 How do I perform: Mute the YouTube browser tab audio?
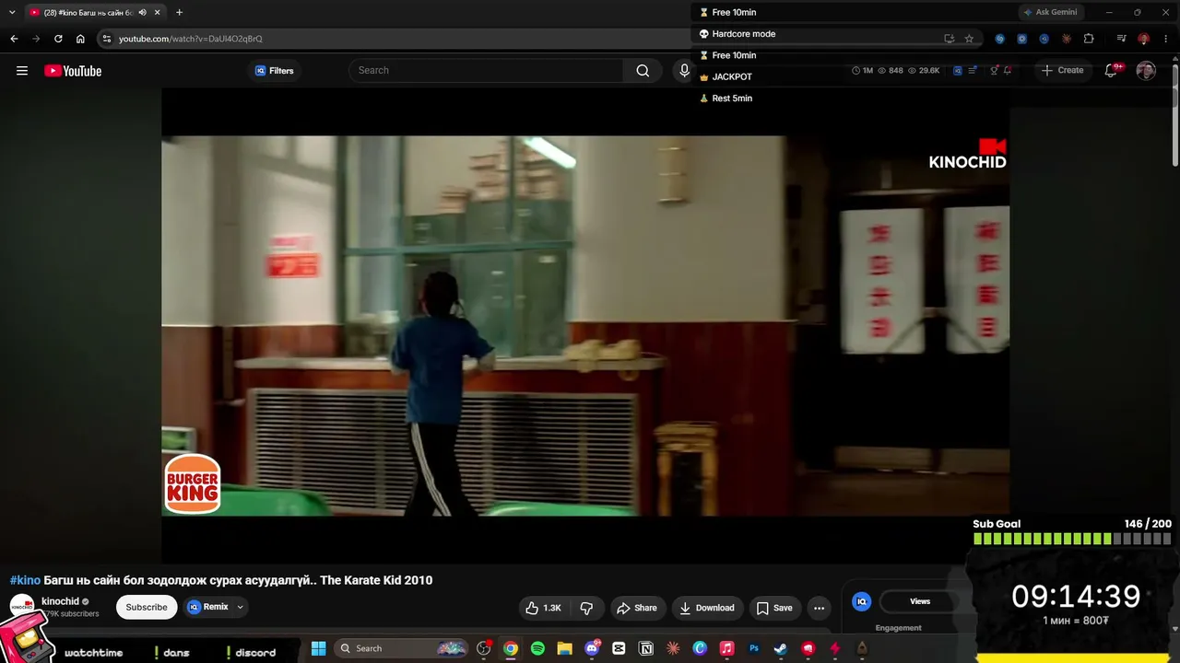[142, 12]
